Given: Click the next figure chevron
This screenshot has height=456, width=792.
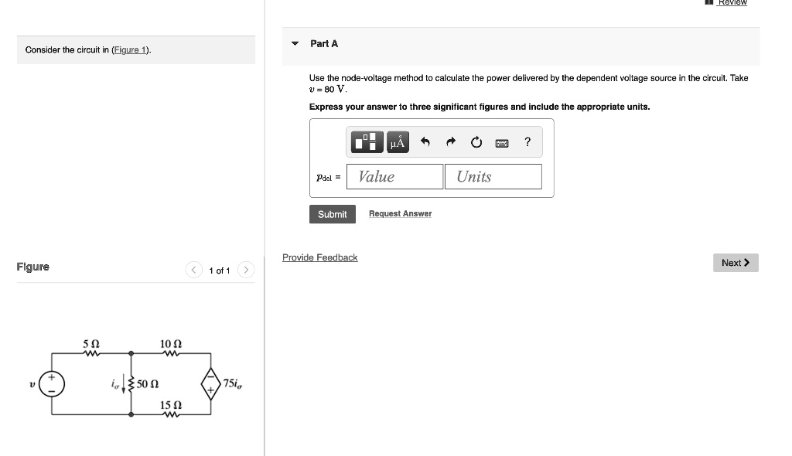Looking at the screenshot, I should click(246, 270).
